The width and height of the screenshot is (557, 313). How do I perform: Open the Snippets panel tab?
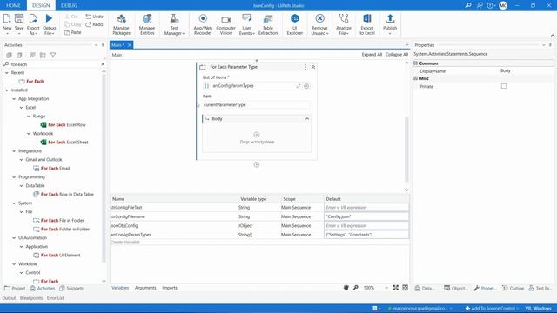point(71,288)
